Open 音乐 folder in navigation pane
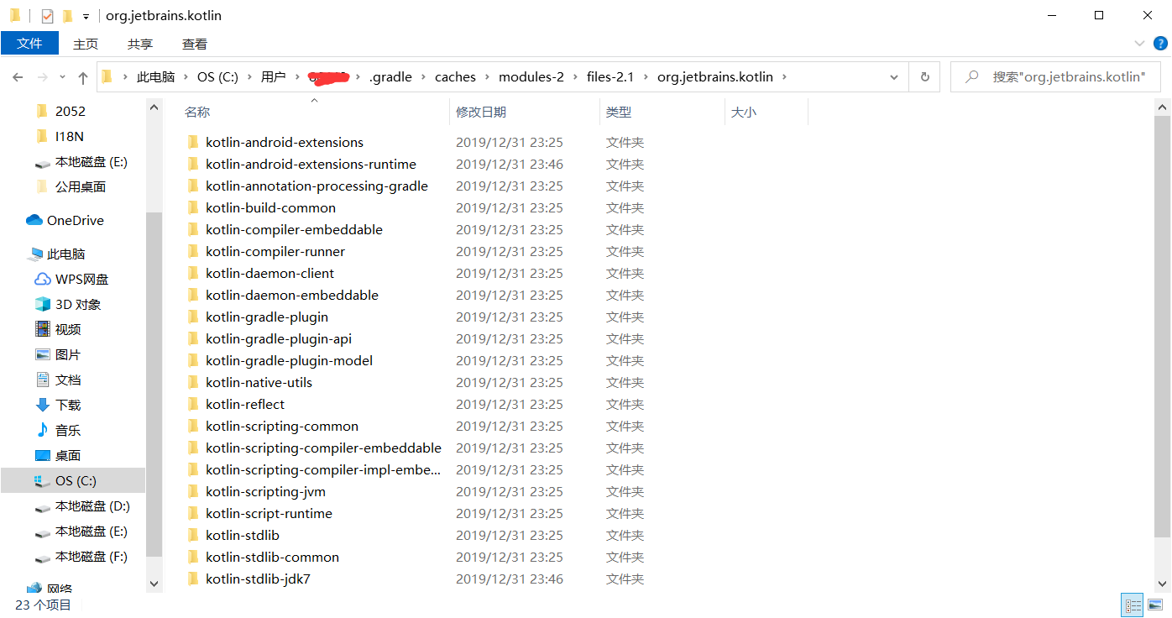This screenshot has width=1172, height=618. point(68,430)
